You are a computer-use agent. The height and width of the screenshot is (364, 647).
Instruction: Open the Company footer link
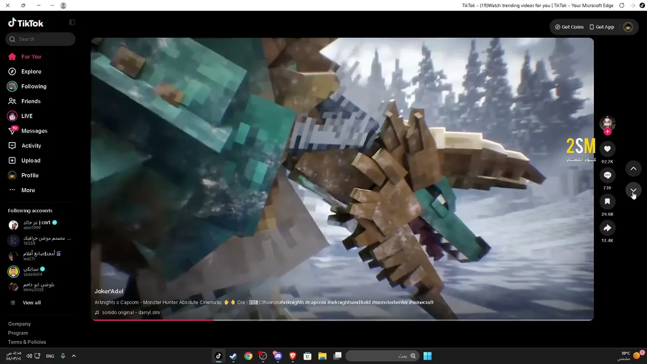click(19, 324)
